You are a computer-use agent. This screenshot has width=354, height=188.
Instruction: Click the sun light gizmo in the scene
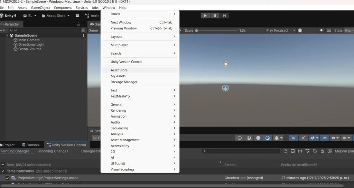[x=225, y=64]
